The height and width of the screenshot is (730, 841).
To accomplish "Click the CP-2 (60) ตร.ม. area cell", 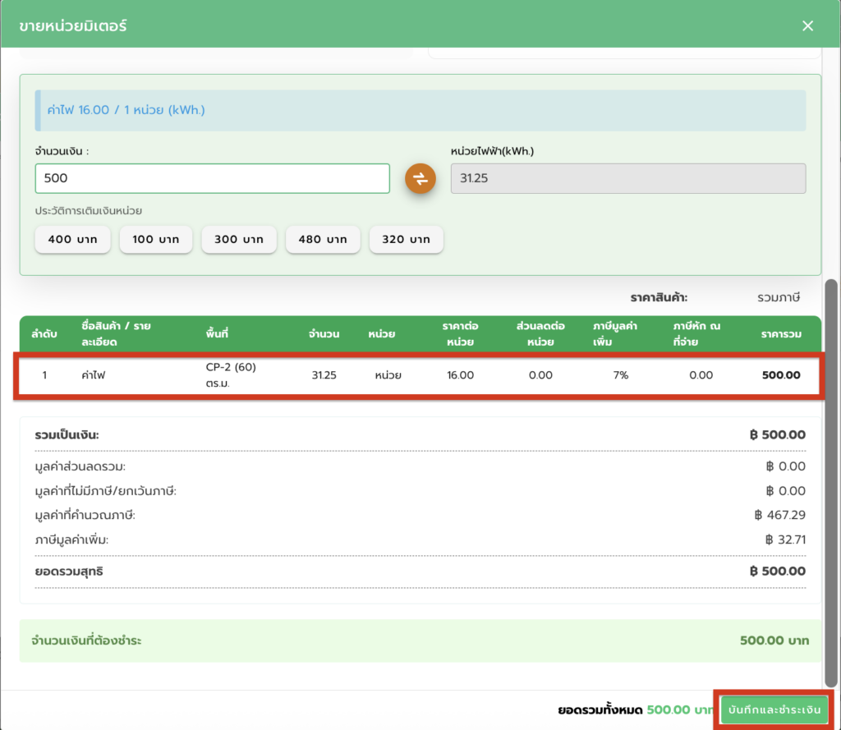I will tap(231, 375).
